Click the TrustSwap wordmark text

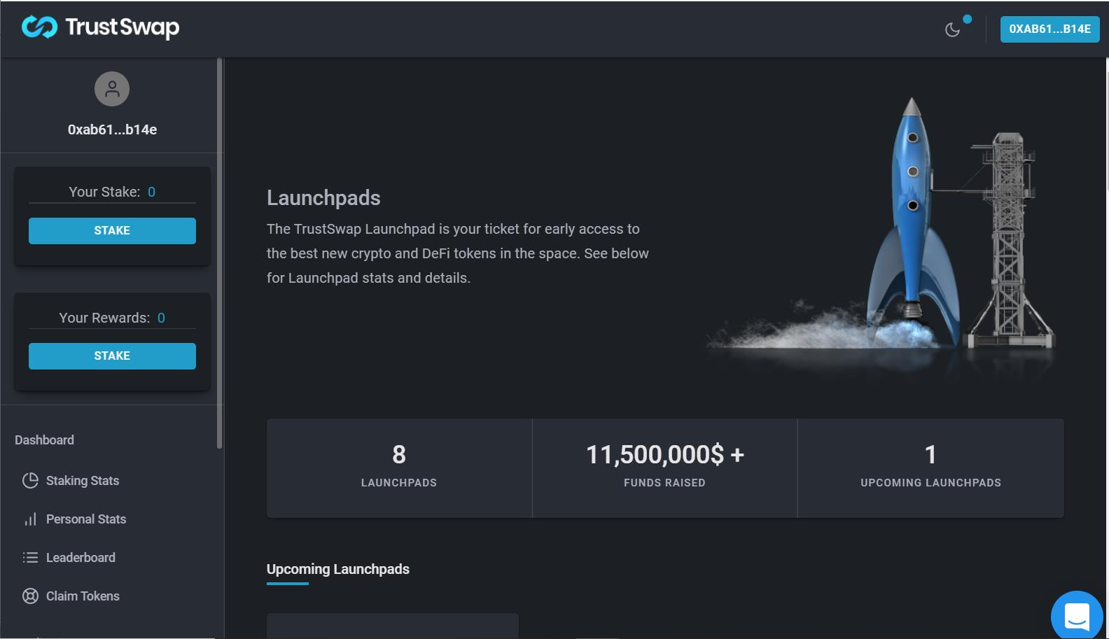coord(122,27)
